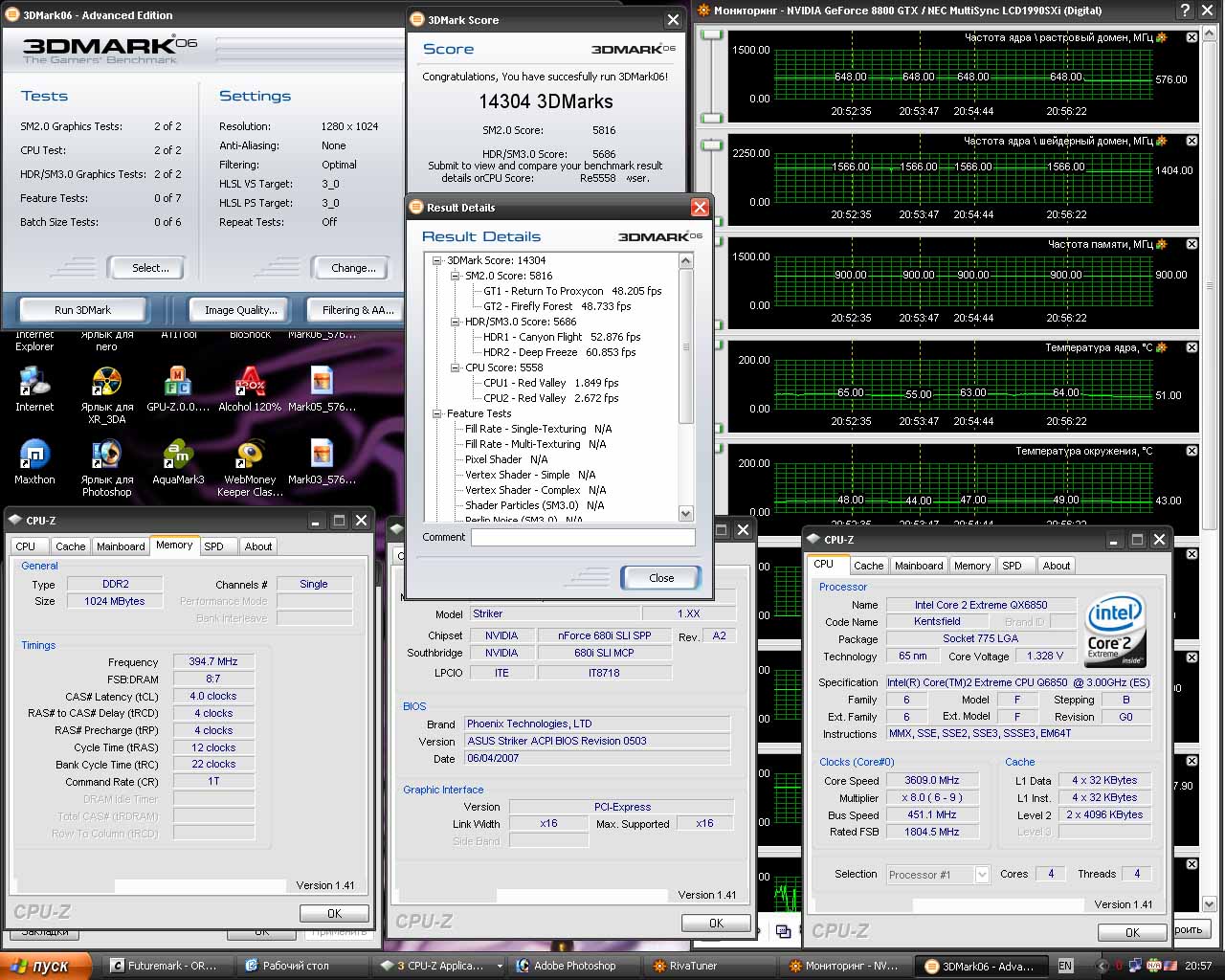Collapse the Feature Tests tree node
This screenshot has height=980, width=1225.
(437, 413)
